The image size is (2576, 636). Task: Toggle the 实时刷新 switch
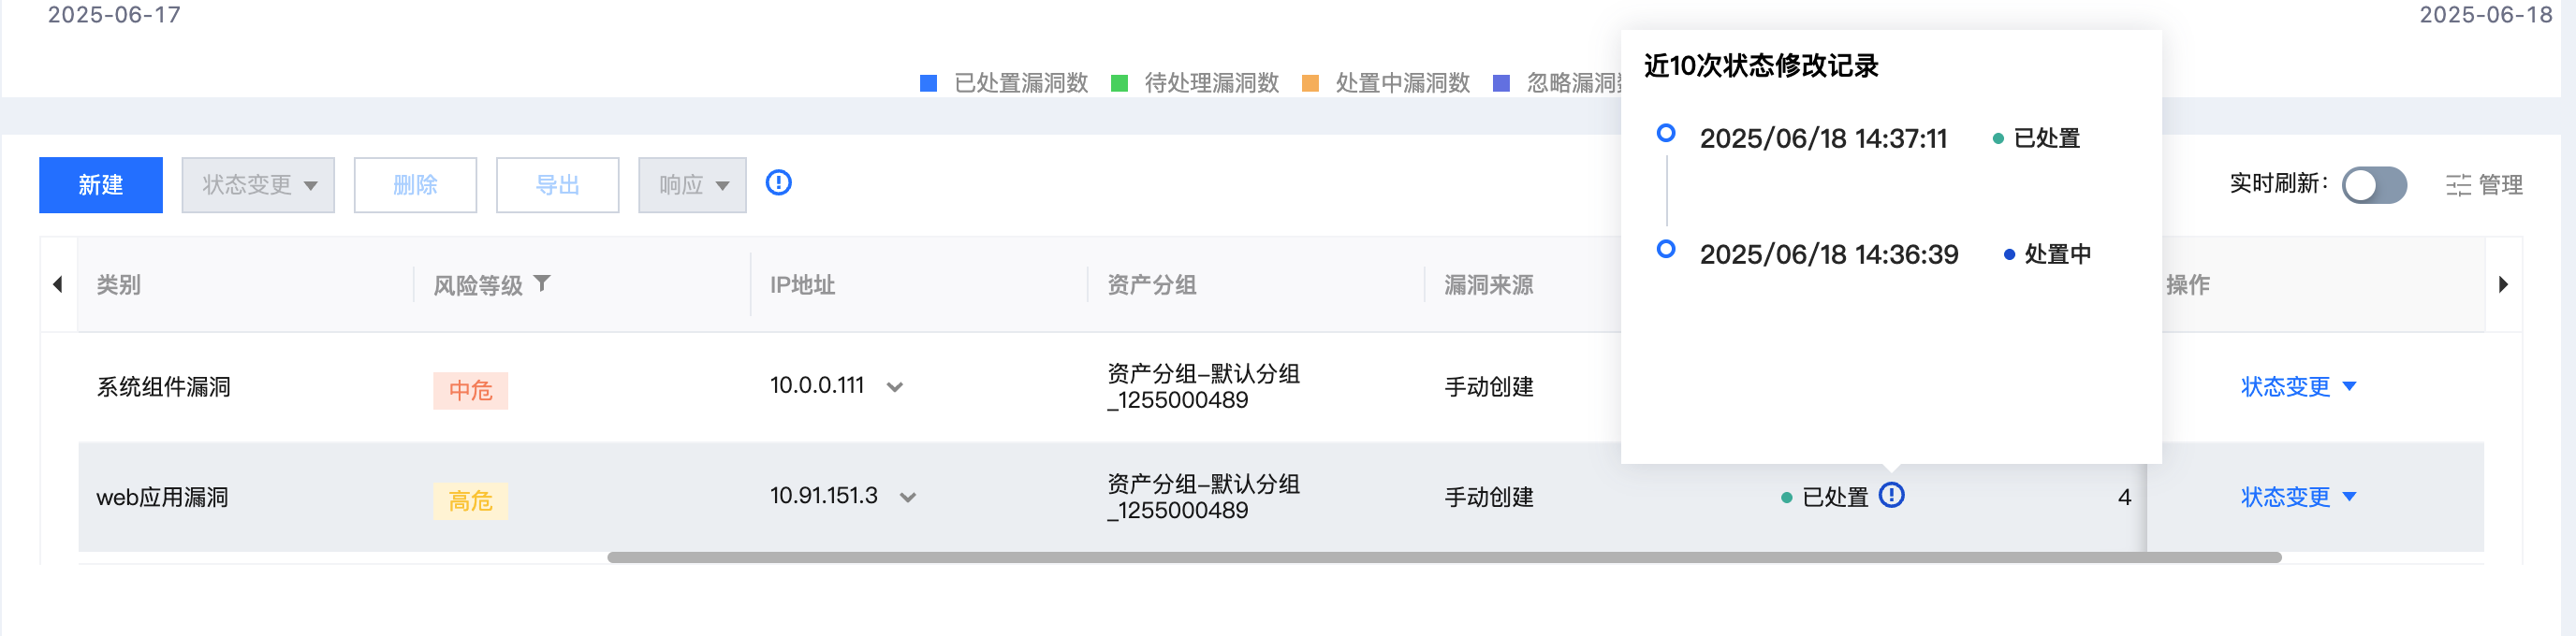[2374, 184]
